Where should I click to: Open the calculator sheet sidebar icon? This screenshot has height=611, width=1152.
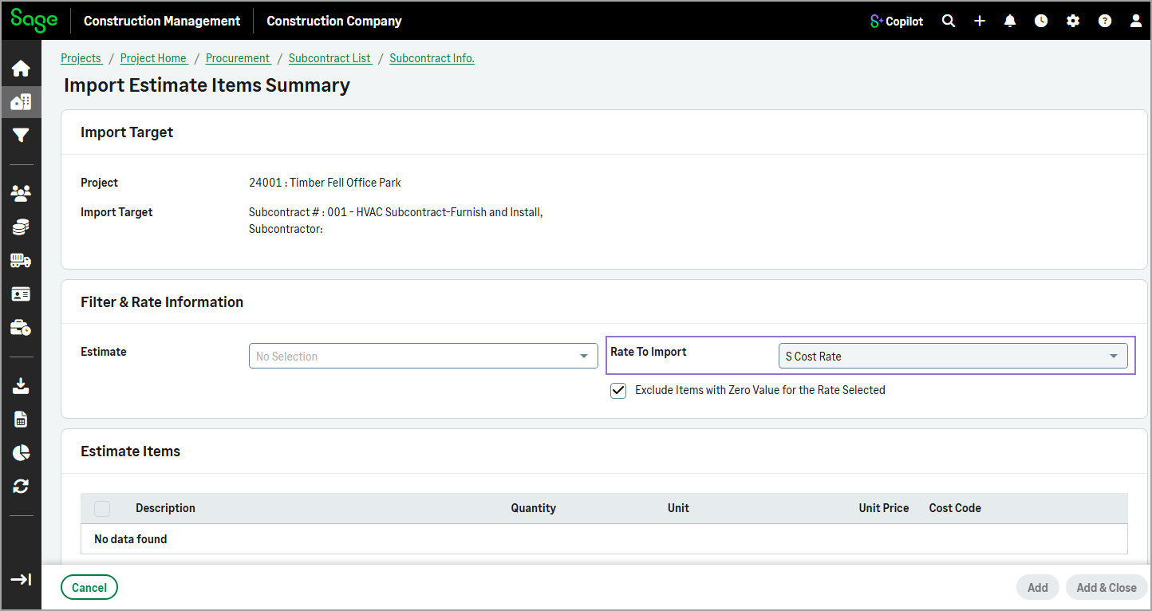(x=21, y=420)
